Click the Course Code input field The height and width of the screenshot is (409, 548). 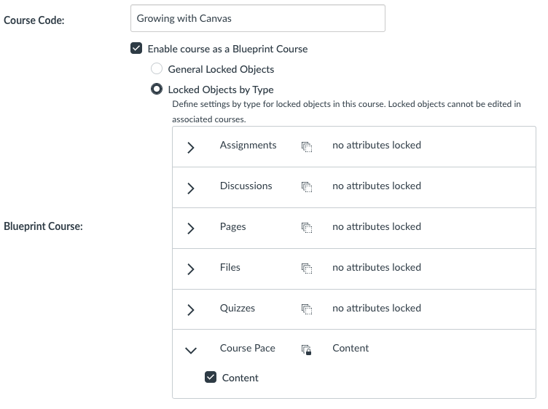click(x=258, y=19)
